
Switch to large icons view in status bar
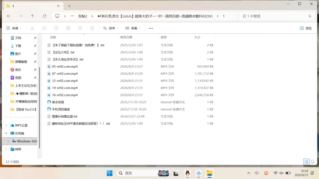click(313, 161)
